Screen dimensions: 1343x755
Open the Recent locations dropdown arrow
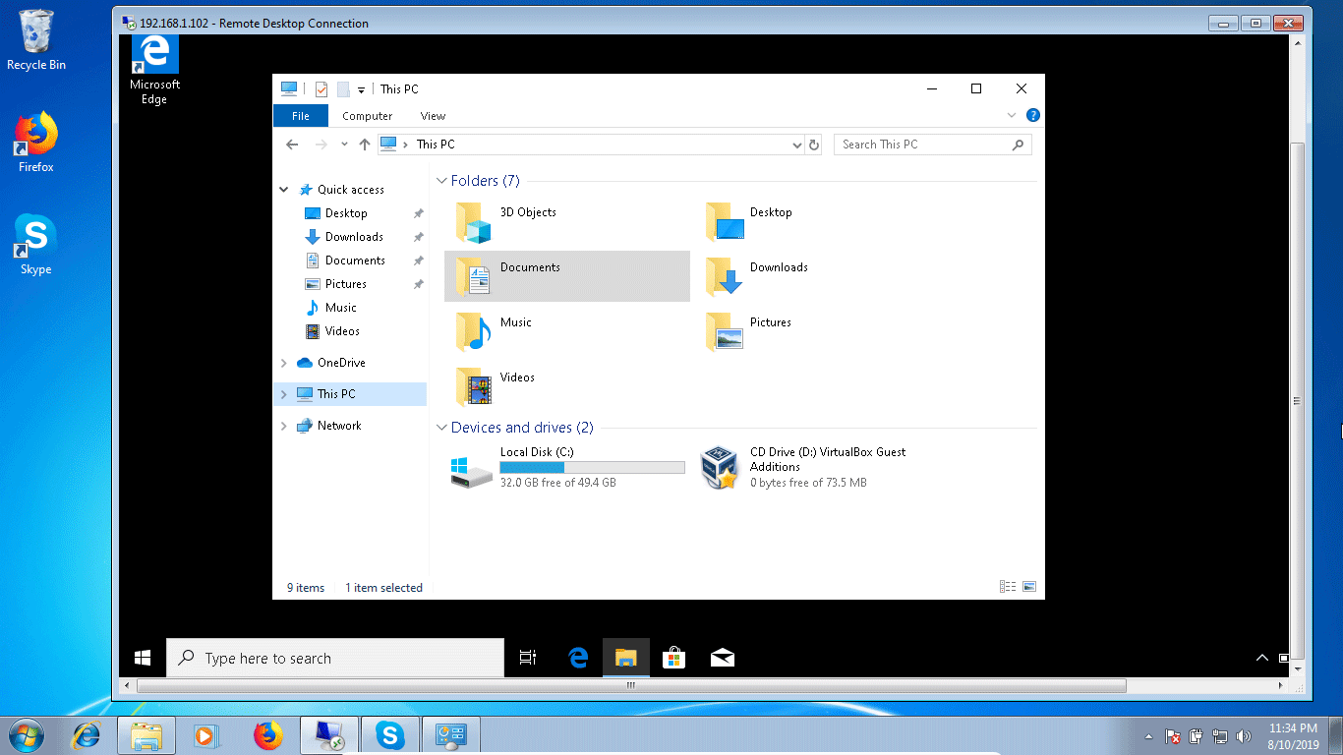coord(344,145)
